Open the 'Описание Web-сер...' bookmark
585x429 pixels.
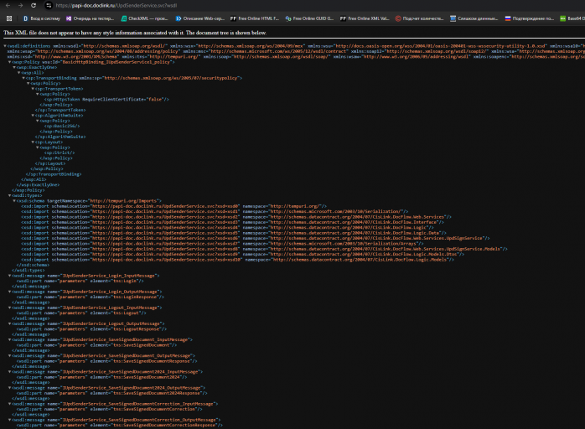[x=200, y=18]
